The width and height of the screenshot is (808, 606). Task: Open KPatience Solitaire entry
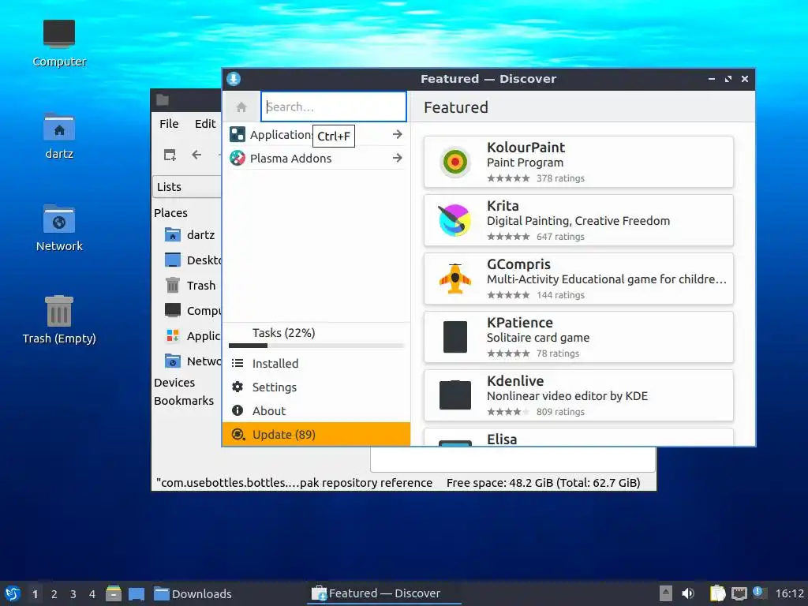point(578,337)
